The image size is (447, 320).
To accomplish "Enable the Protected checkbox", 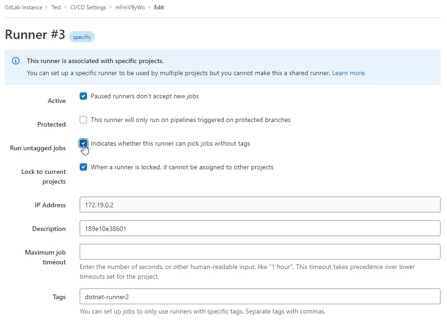I will [x=83, y=120].
